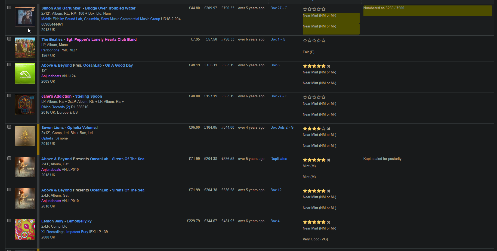The height and width of the screenshot is (251, 497).
Task: Edit the Very Good (VG) condition on Lemonjelly.ky
Action: tap(315, 239)
